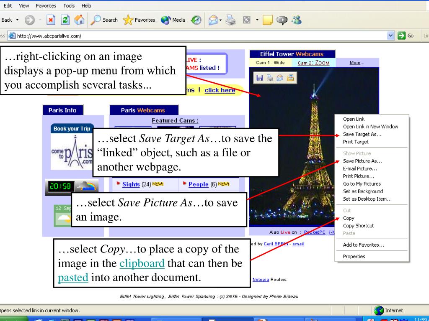Open the Tools menu
Image resolution: width=429 pixels, height=321 pixels.
click(x=69, y=5)
